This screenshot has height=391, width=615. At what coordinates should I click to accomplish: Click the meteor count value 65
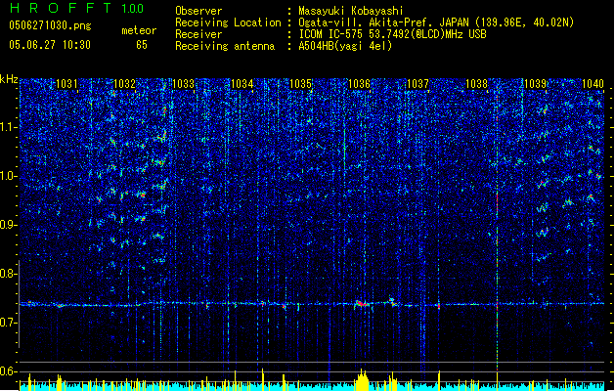click(x=142, y=45)
